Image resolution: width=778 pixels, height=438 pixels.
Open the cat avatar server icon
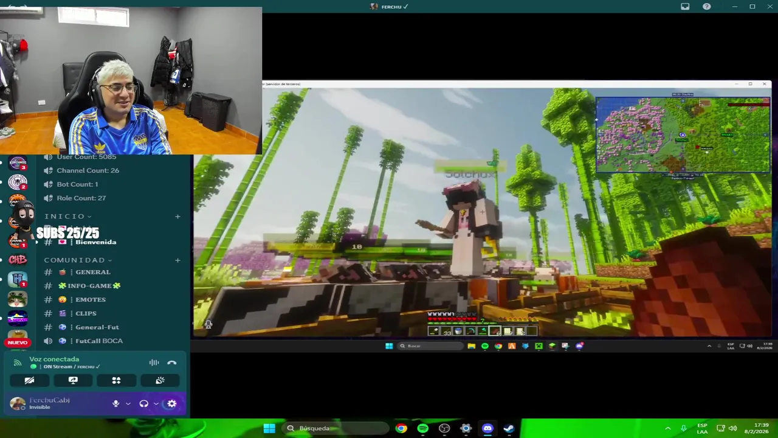[x=18, y=299]
